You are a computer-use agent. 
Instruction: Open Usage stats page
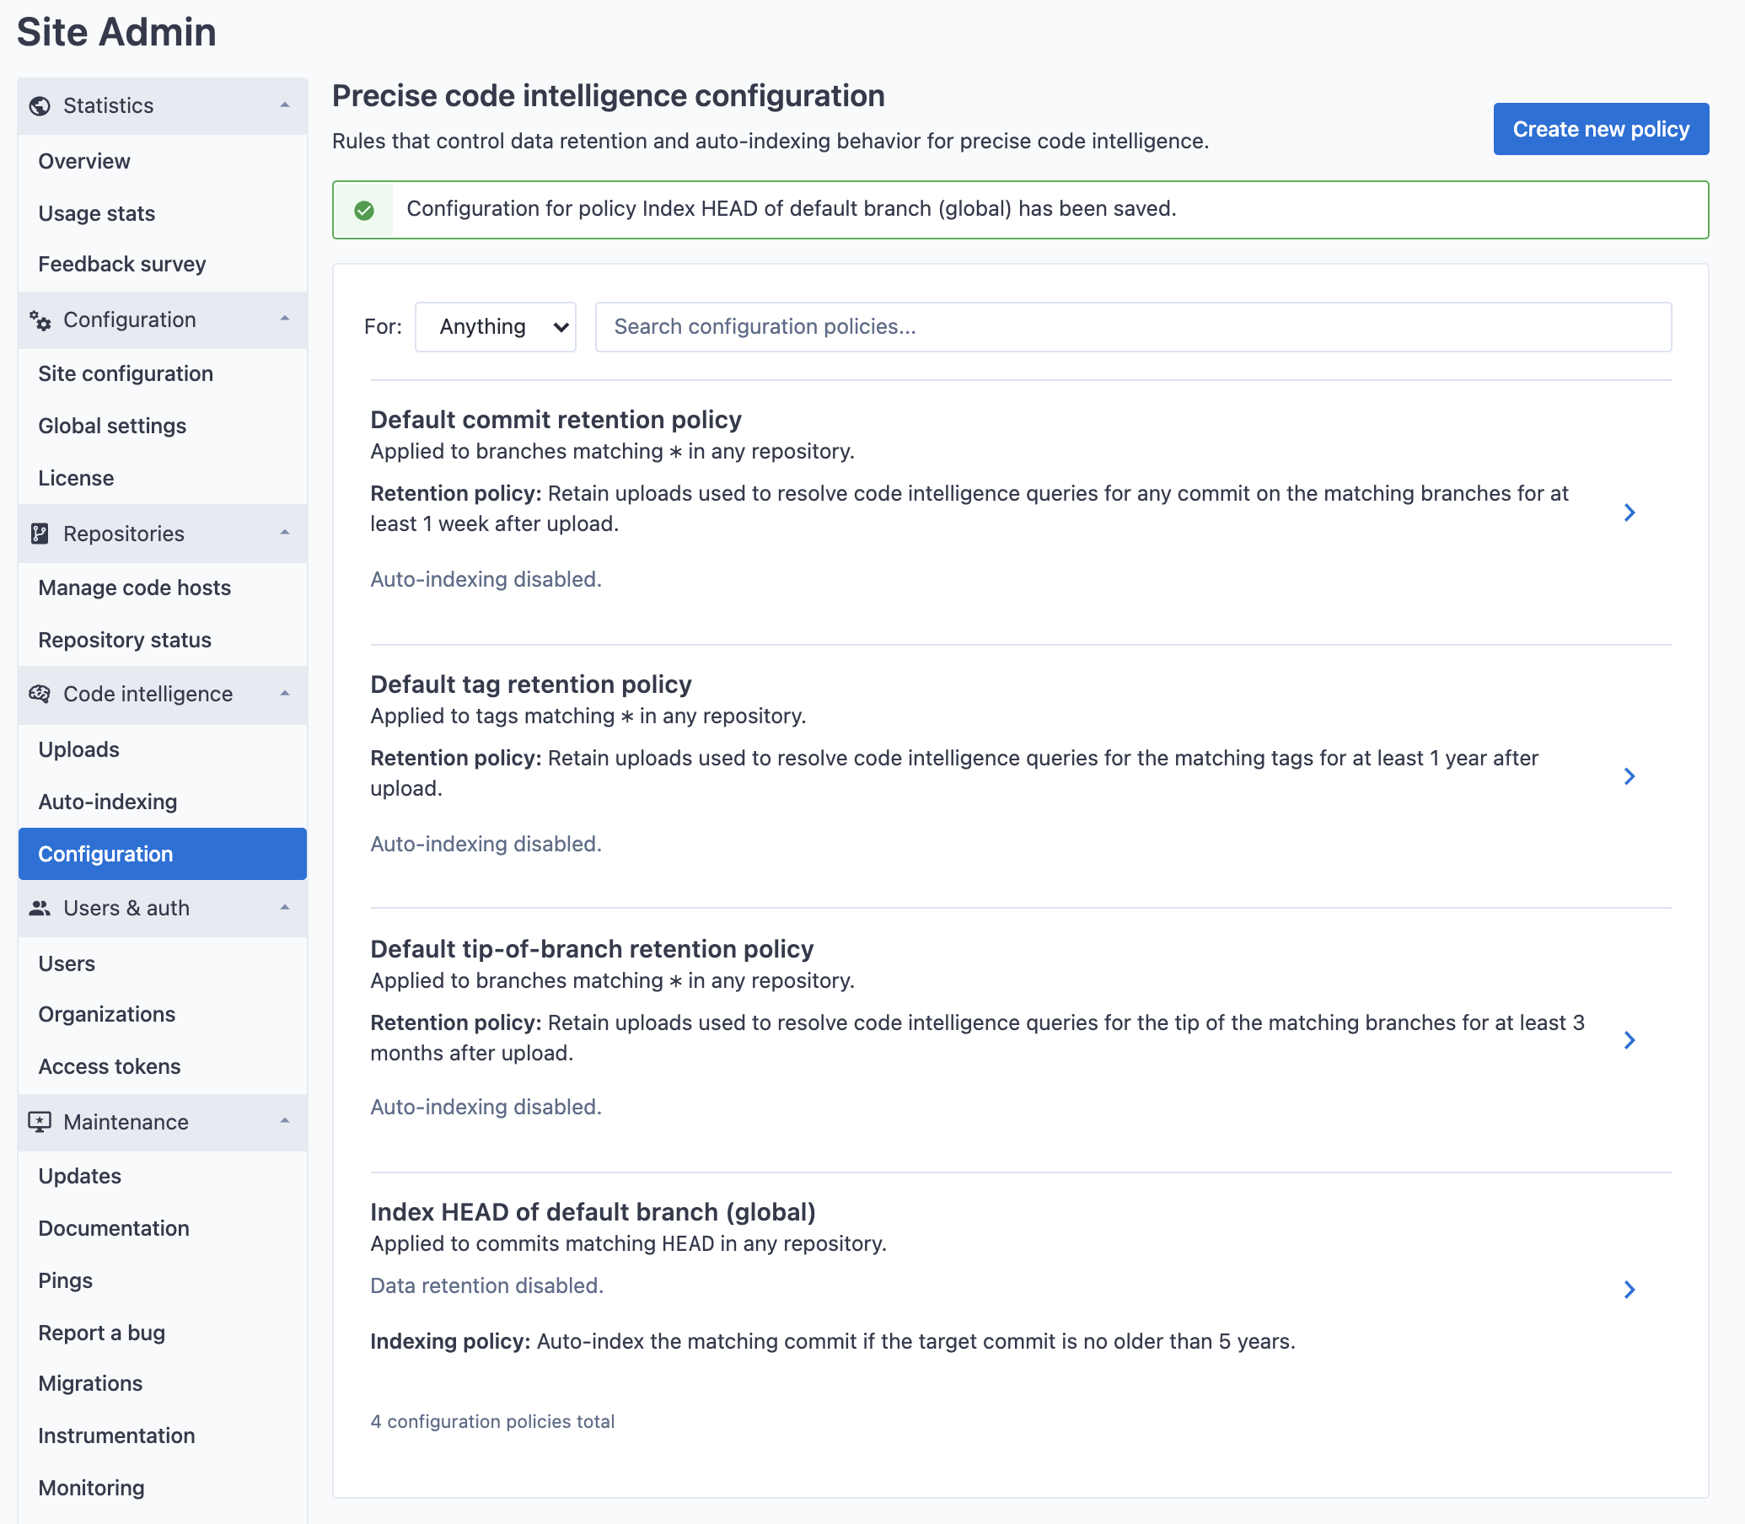(x=97, y=212)
